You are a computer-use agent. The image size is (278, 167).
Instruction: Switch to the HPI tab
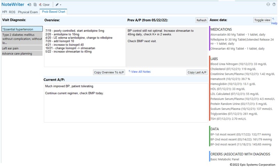click(x=5, y=12)
